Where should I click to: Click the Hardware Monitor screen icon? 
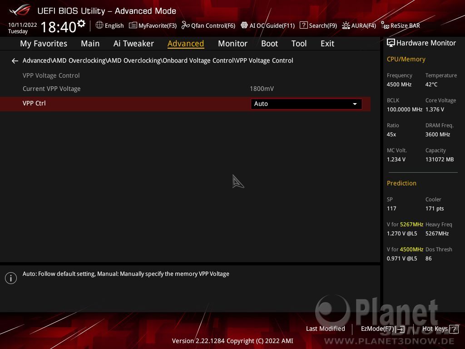click(391, 43)
